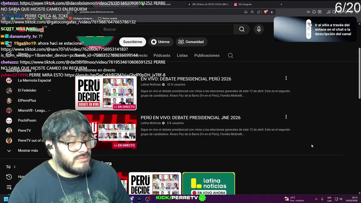Open title PERÚ EN VIVO: DEBATE PRESIDENCIAL JNE 2026
The image size is (361, 203).
(x=191, y=118)
